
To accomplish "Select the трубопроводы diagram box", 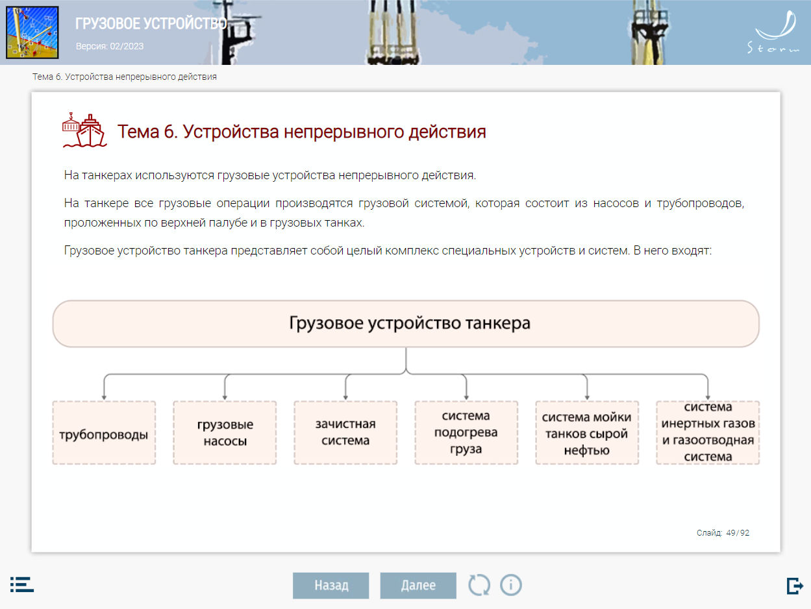I will tap(104, 432).
